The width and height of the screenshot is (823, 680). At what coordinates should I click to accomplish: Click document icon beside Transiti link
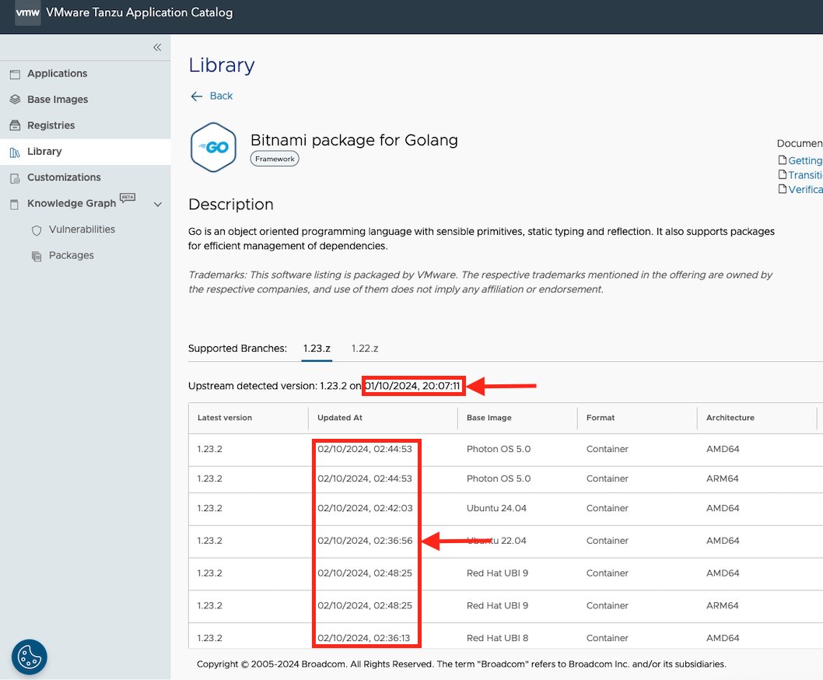pos(782,175)
